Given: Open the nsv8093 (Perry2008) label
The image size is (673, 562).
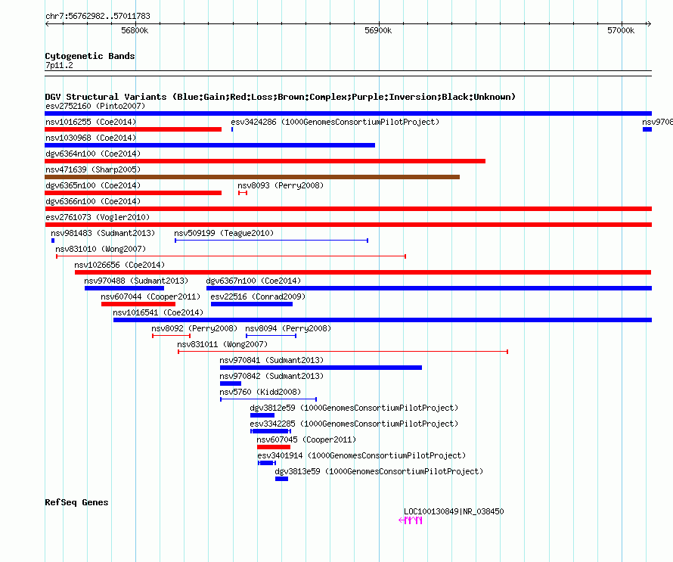Looking at the screenshot, I should (x=281, y=185).
